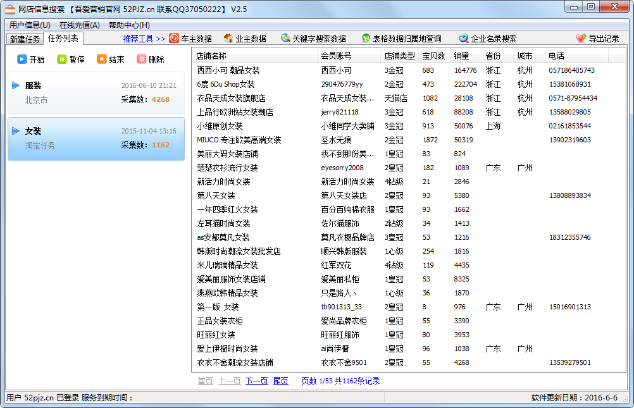This screenshot has width=634, height=408.
Task: Go to 下一页 next page link
Action: [x=256, y=381]
